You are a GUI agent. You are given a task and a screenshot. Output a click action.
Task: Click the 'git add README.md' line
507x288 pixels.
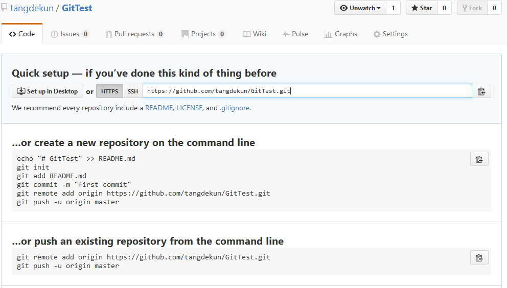click(52, 176)
